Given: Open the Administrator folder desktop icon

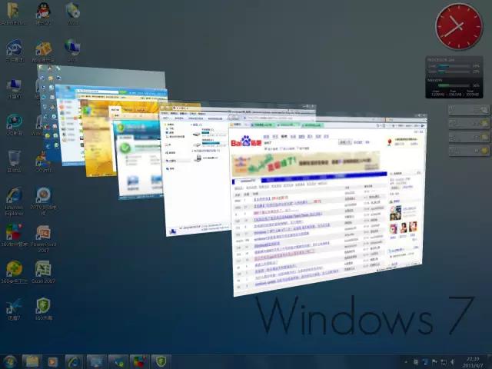Looking at the screenshot, I should [x=12, y=13].
